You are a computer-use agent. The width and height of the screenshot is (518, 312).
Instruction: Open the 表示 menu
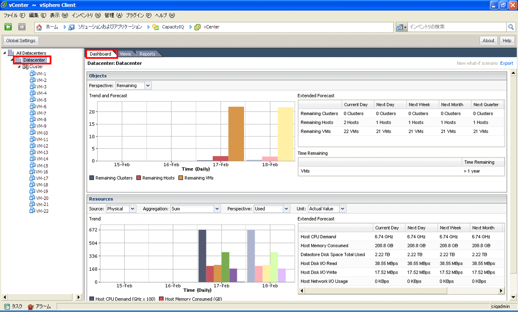pos(59,15)
